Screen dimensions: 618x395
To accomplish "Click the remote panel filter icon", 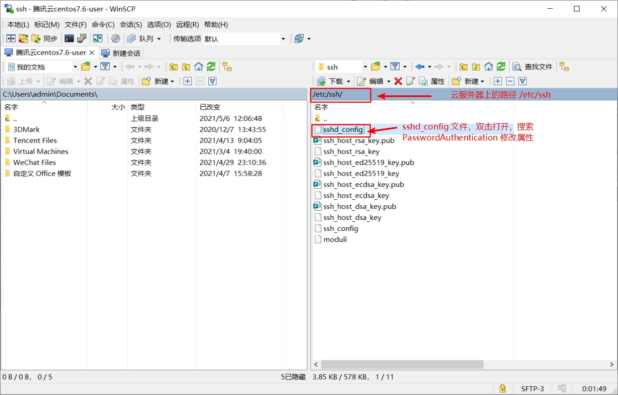I will pos(395,67).
